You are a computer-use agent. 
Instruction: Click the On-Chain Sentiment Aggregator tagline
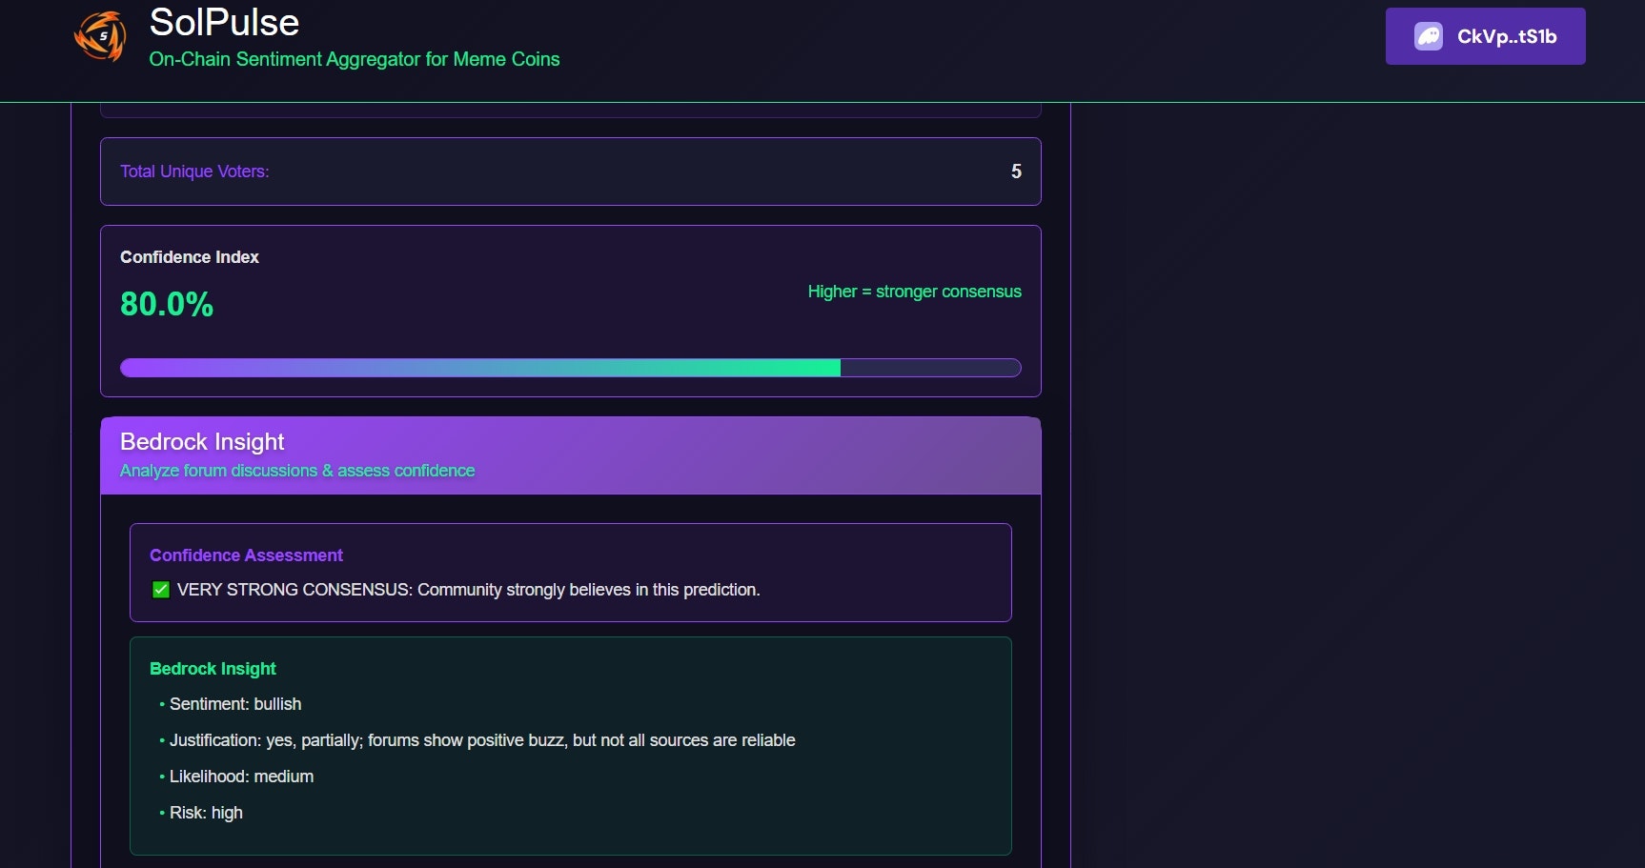coord(355,59)
